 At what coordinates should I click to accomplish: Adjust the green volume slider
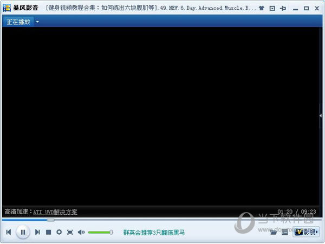coord(100,232)
